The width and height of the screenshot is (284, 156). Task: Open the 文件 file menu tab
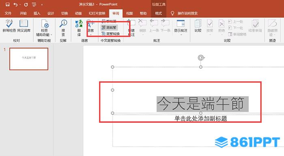8,13
